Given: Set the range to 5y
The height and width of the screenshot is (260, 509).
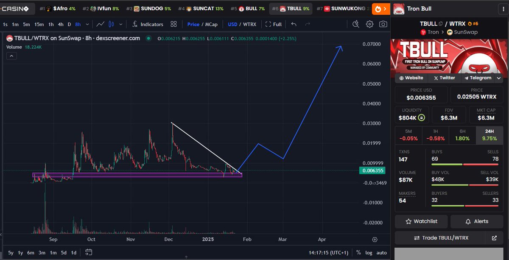Looking at the screenshot, I should (x=11, y=252).
